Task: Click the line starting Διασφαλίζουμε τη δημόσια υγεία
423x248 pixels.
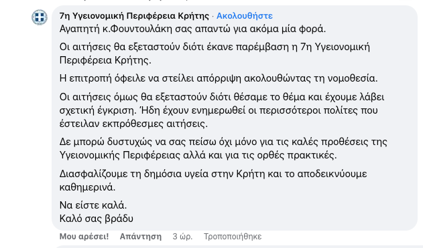Action: pyautogui.click(x=213, y=174)
